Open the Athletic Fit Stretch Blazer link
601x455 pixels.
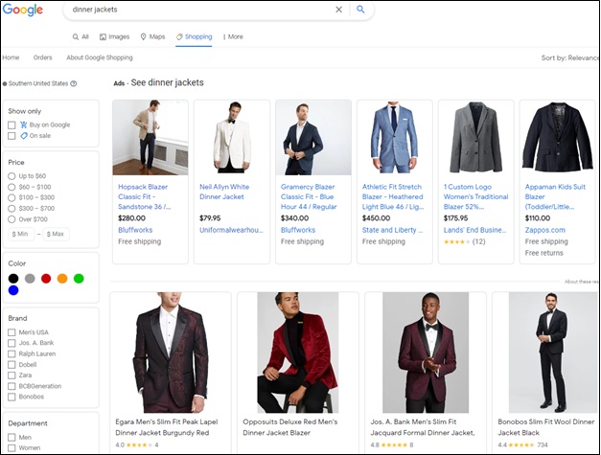(392, 197)
